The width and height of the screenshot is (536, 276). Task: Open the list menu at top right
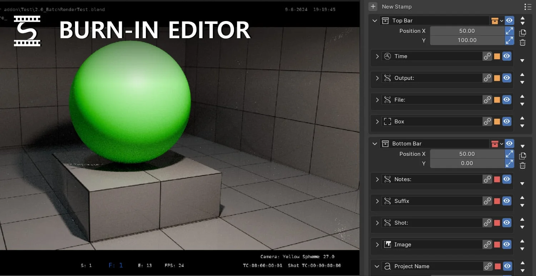527,6
